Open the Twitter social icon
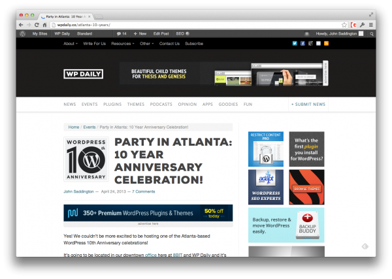 [x=295, y=43]
